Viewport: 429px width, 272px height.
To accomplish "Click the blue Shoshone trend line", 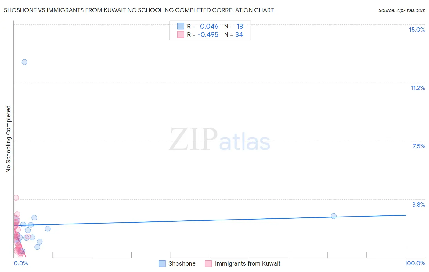I will [214, 220].
